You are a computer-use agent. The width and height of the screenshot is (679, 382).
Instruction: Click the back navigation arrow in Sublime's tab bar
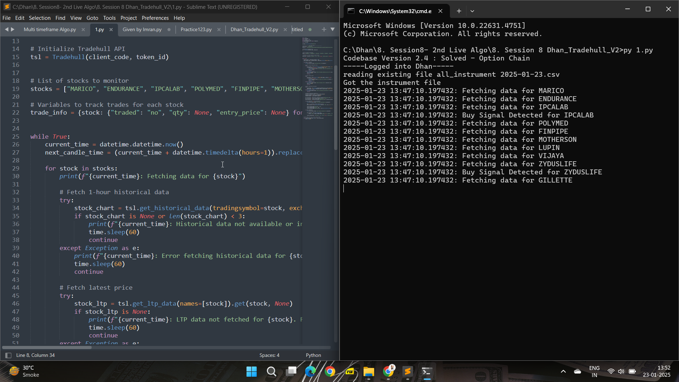pyautogui.click(x=6, y=29)
